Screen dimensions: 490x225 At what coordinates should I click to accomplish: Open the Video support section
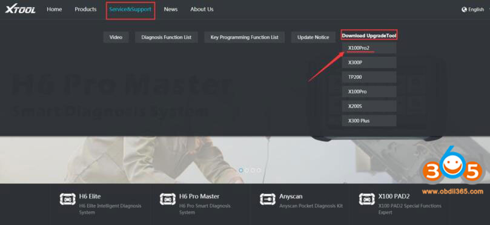116,37
